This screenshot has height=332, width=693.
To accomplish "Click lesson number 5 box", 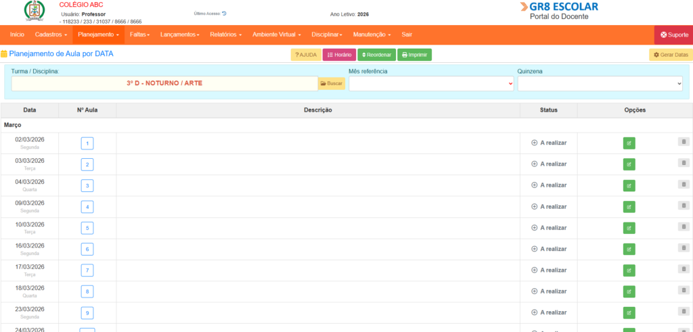I will [x=87, y=228].
